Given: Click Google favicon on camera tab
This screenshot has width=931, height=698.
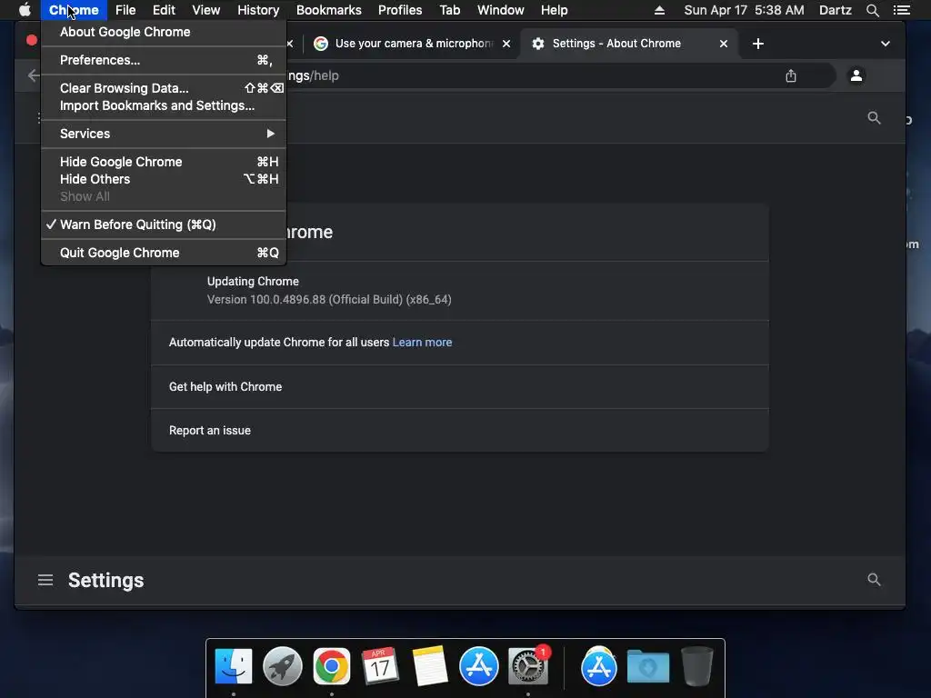Looking at the screenshot, I should pyautogui.click(x=321, y=44).
